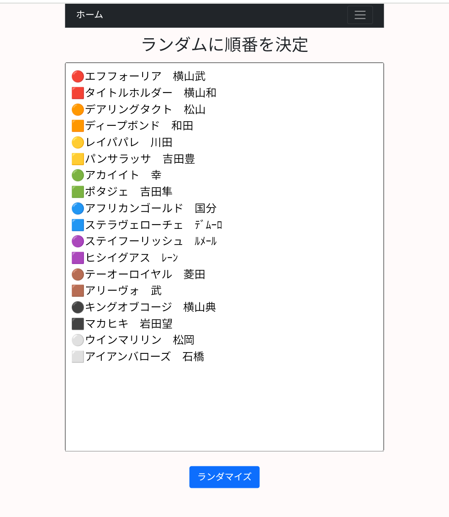Viewport: 449px width, 517px height.
Task: Click the ランダマイズ button
Action: coord(224,477)
